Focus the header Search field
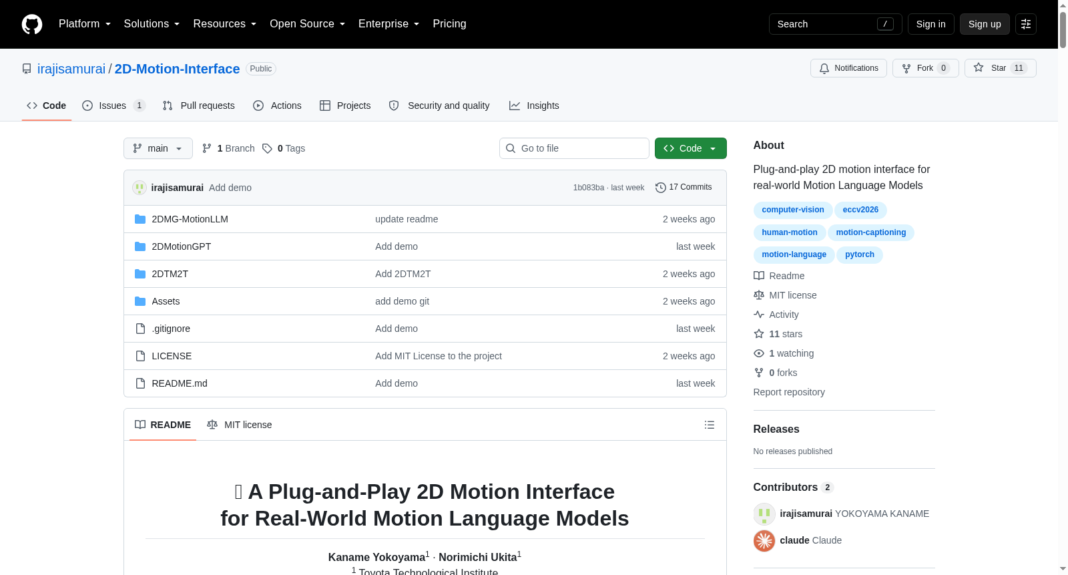This screenshot has width=1068, height=575. (836, 24)
